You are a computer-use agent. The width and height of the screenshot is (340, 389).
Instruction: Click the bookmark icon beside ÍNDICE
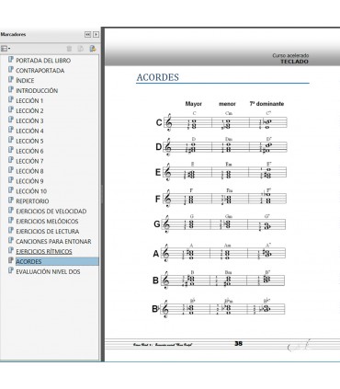(x=11, y=79)
